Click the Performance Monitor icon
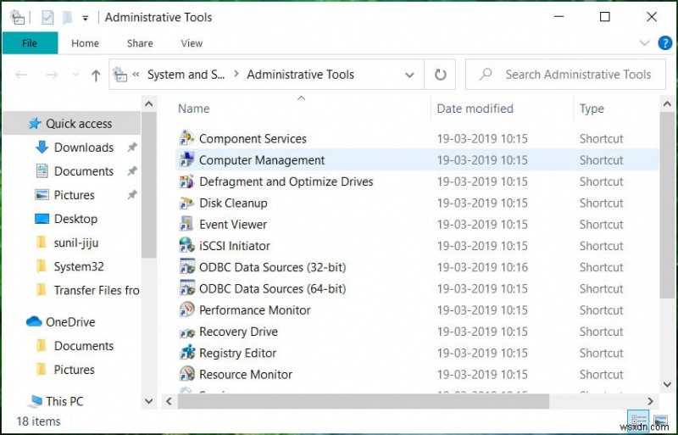Viewport: 678px width, 435px height. click(x=187, y=310)
